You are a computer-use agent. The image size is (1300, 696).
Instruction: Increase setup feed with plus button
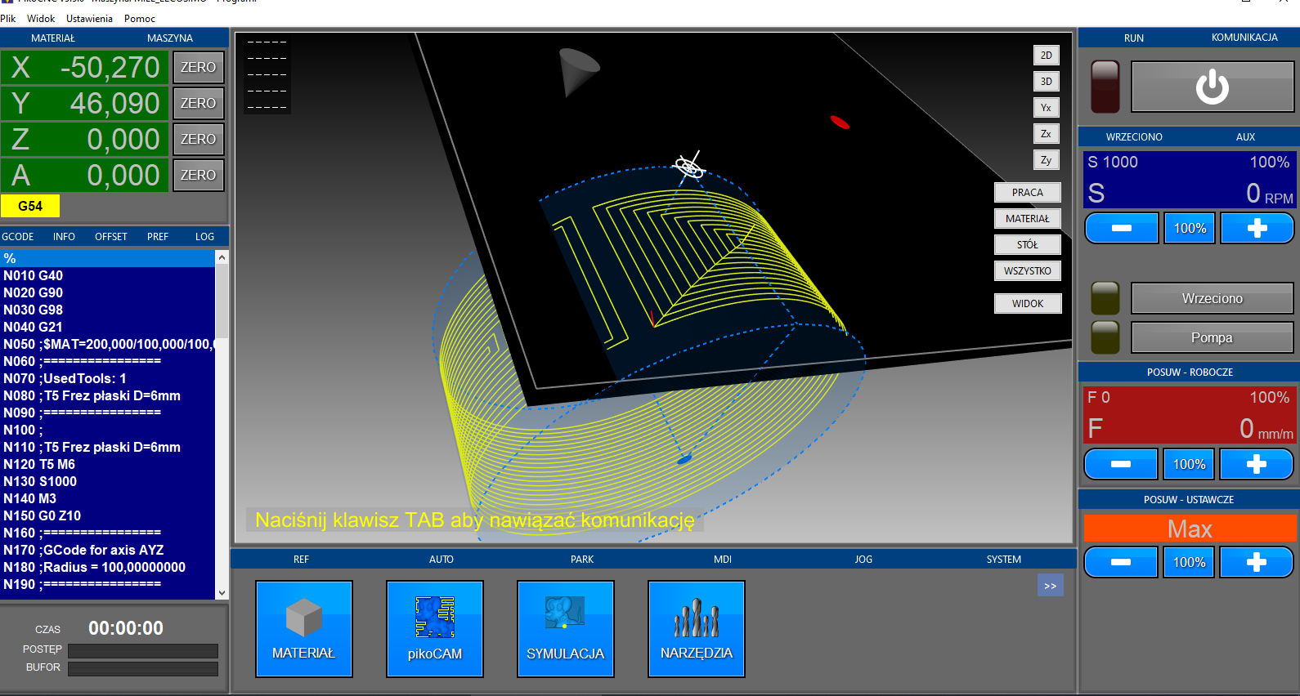[1257, 562]
